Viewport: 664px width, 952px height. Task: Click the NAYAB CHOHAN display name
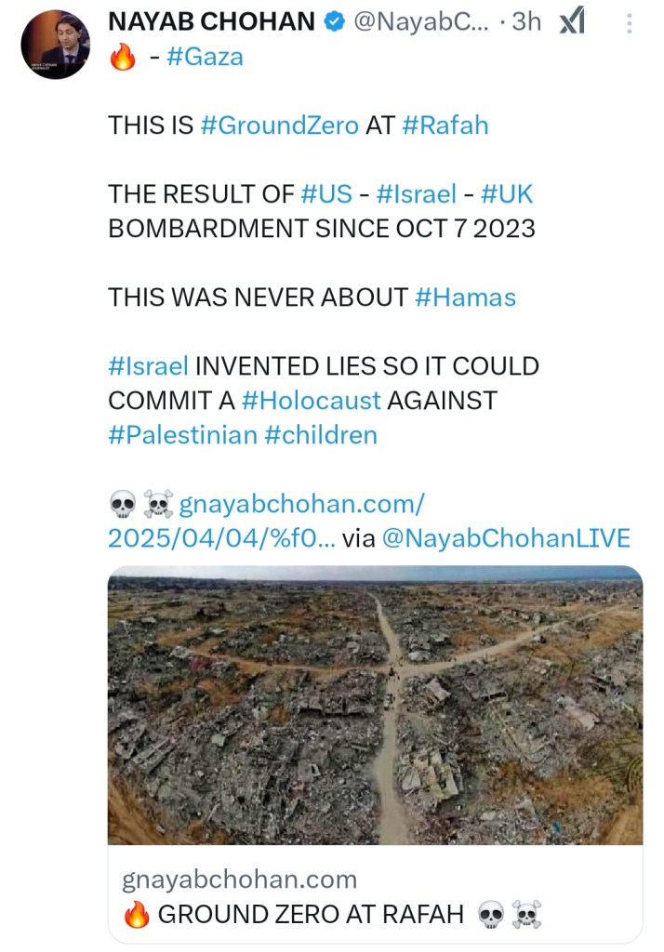(213, 22)
